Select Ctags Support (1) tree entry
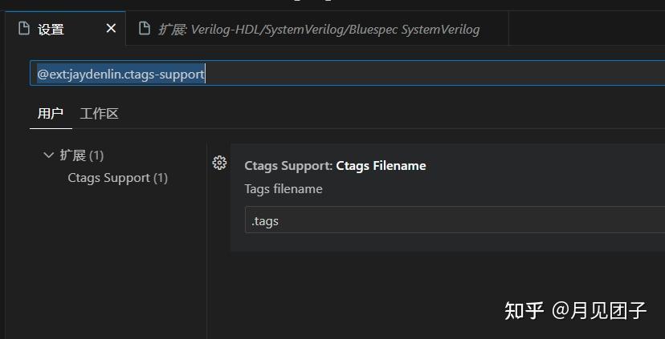 (117, 178)
